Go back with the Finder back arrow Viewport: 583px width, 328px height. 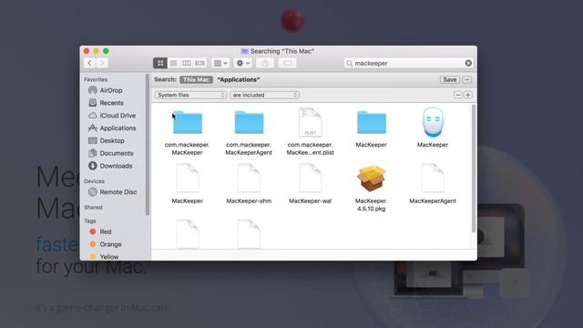click(x=89, y=63)
